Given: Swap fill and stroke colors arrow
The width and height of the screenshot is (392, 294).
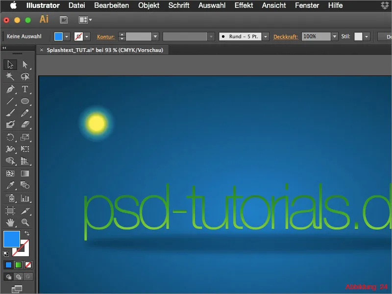Looking at the screenshot, I should [27, 233].
